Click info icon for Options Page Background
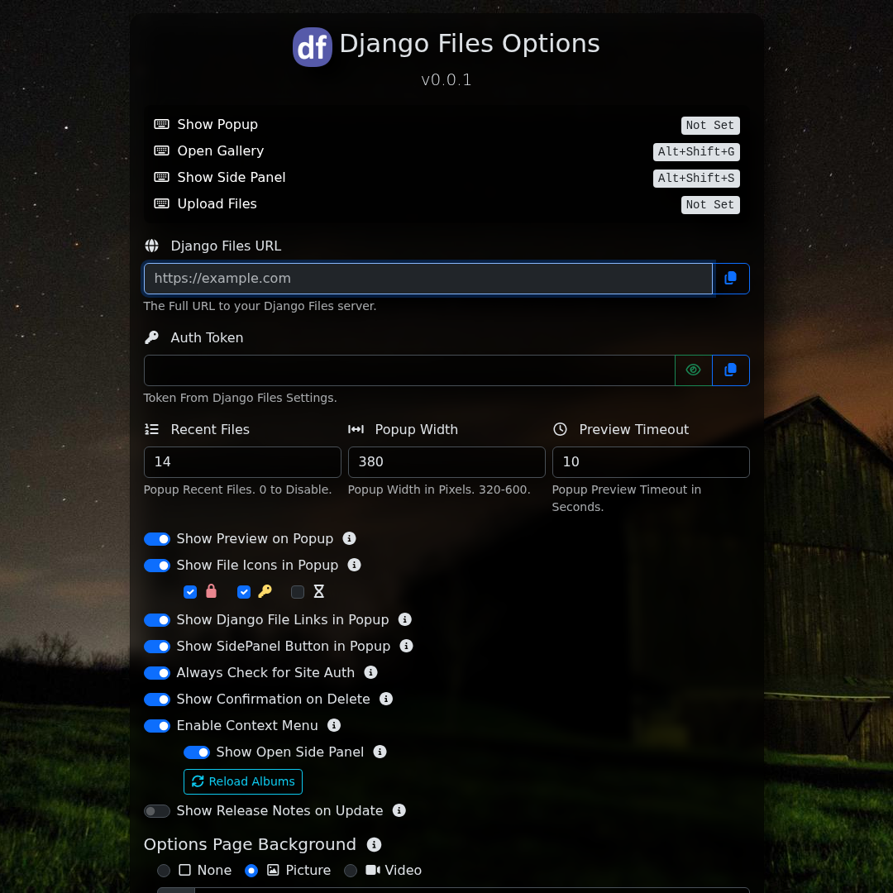This screenshot has width=893, height=893. pos(375,844)
